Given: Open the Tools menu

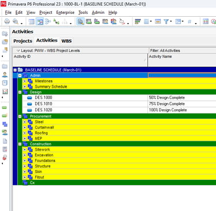Looking at the screenshot, I should (x=83, y=13).
